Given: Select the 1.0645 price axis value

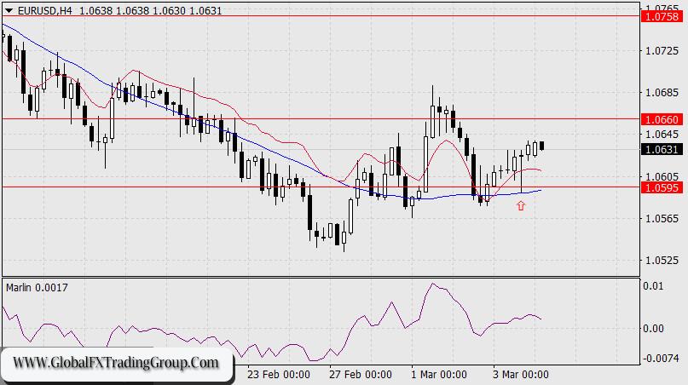Looking at the screenshot, I should tap(662, 134).
